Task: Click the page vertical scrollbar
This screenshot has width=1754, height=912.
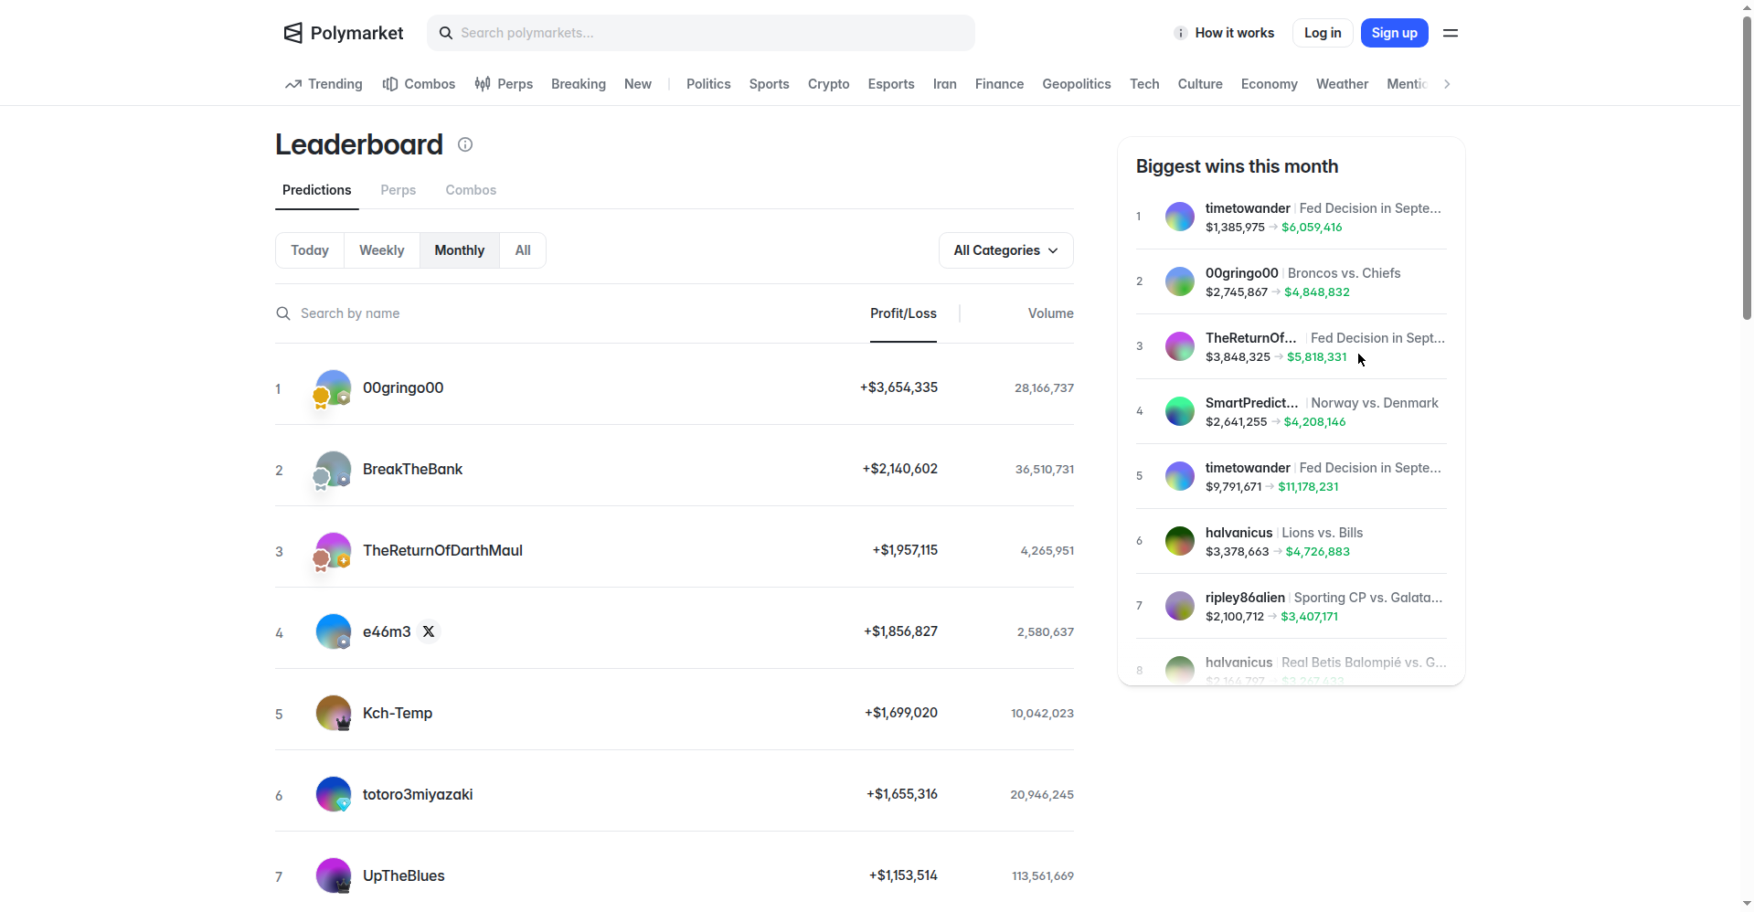Action: [x=1747, y=169]
